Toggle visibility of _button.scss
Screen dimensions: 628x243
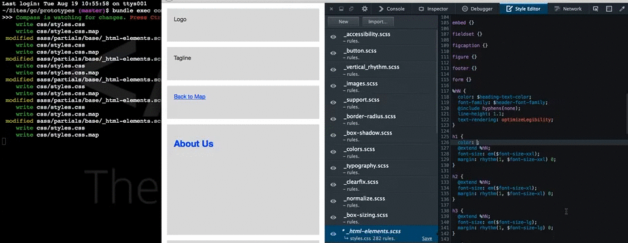(333, 53)
